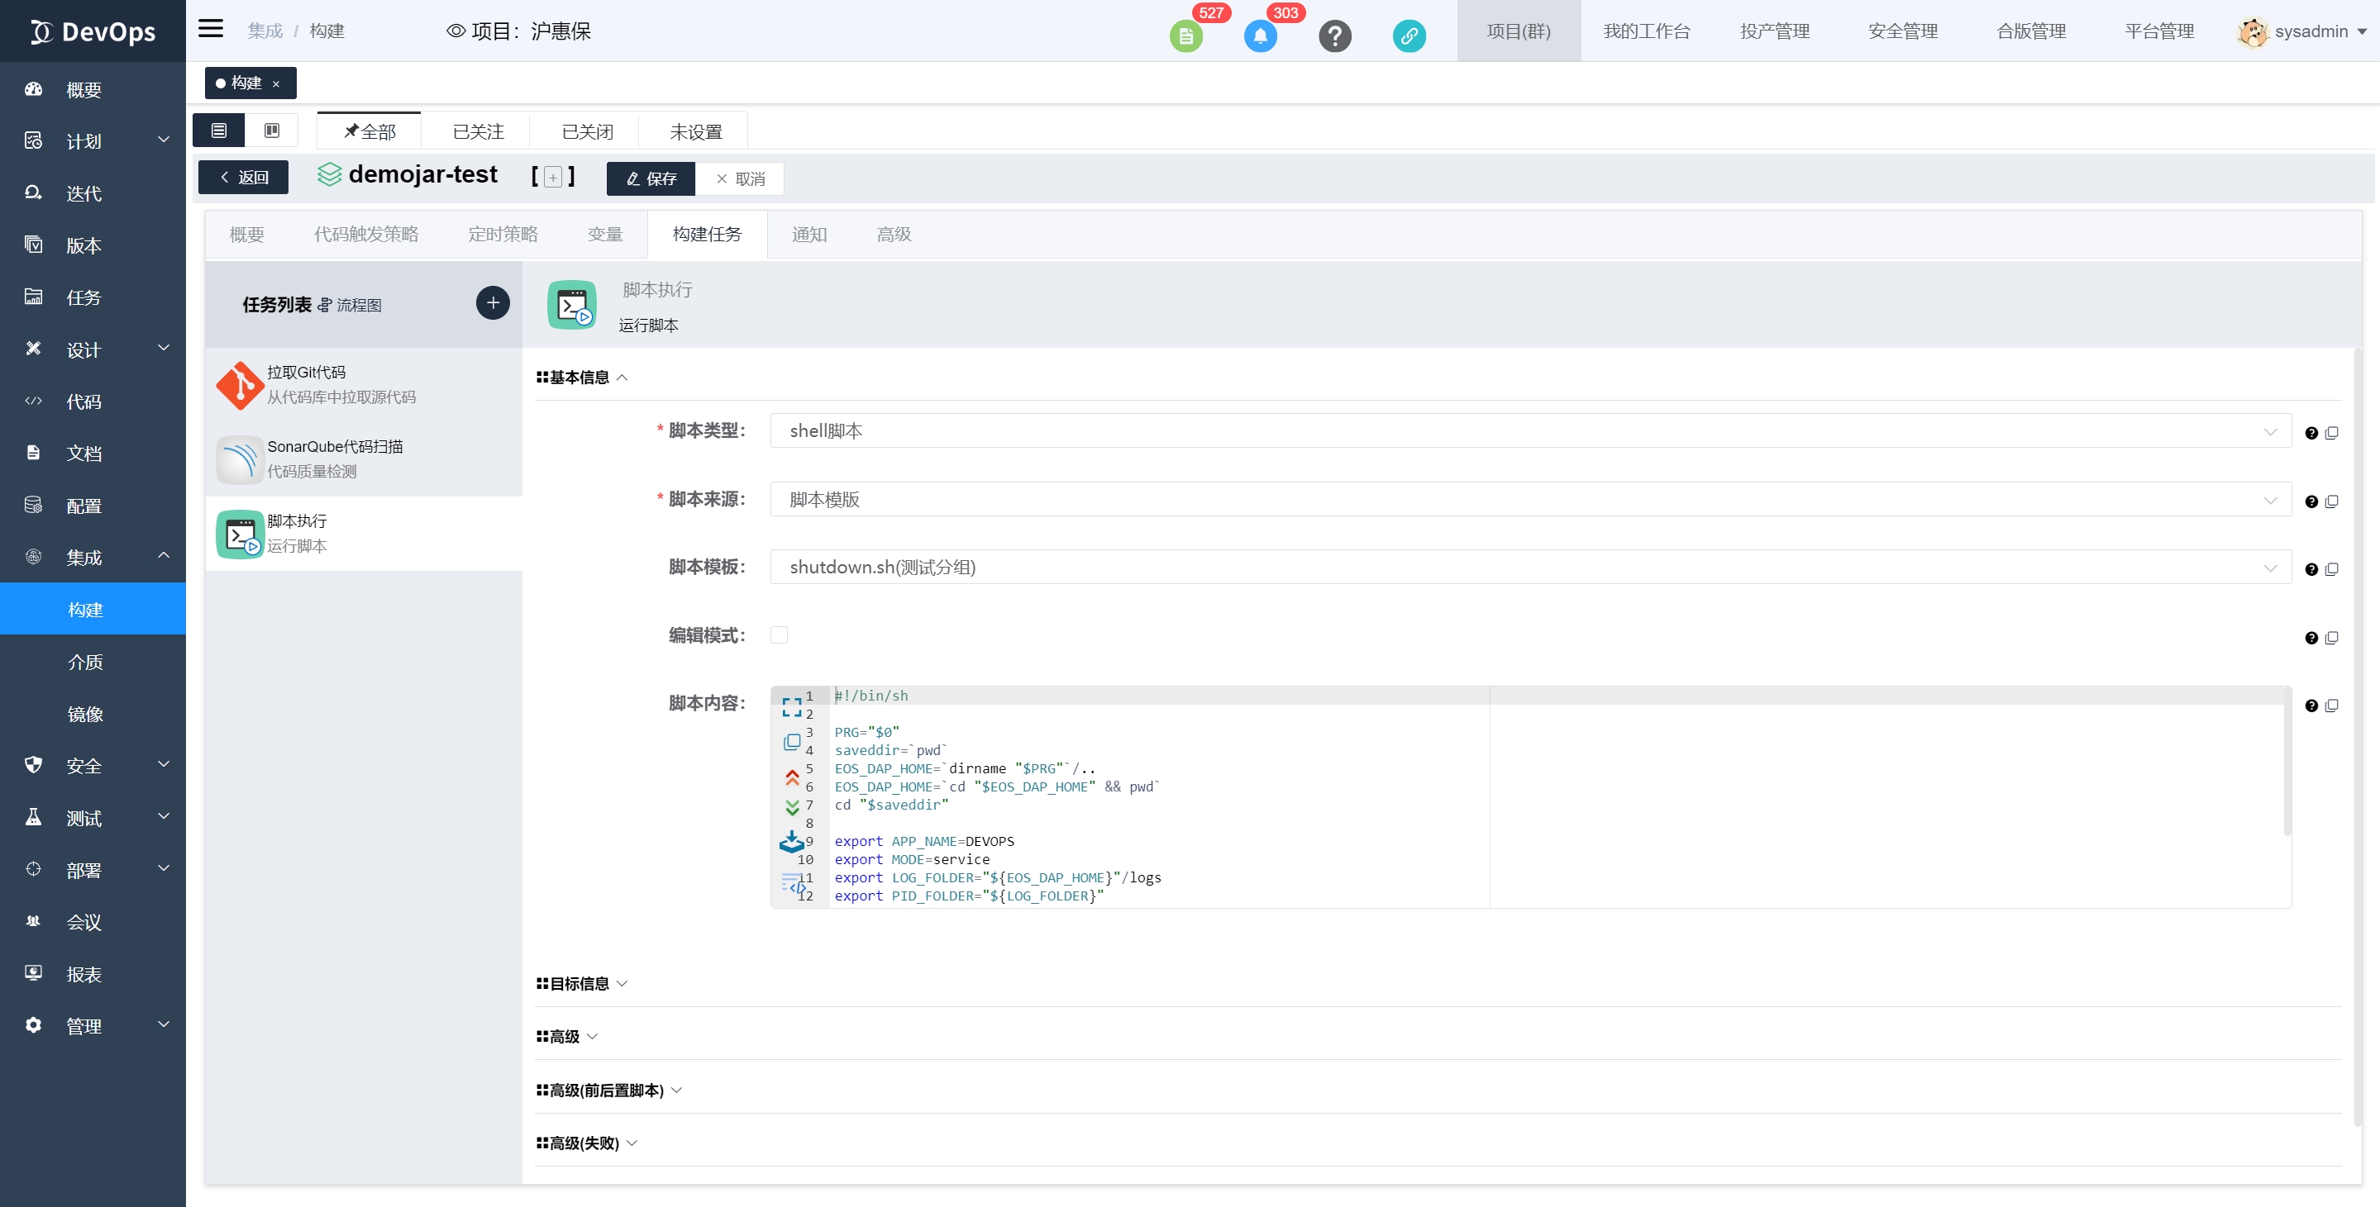Switch to card view layout toggle

point(272,131)
